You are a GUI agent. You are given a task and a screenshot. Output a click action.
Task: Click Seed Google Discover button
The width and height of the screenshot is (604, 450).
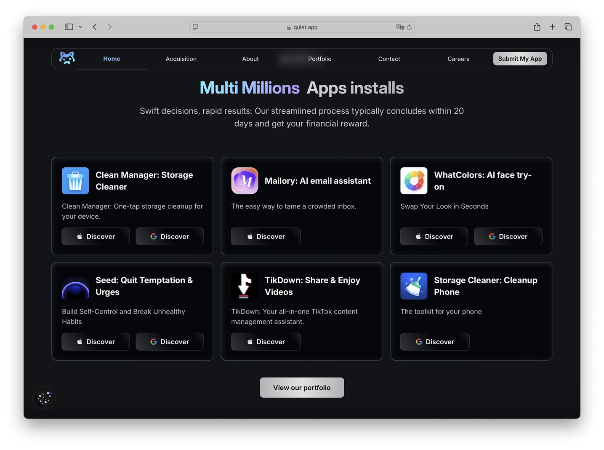click(170, 342)
